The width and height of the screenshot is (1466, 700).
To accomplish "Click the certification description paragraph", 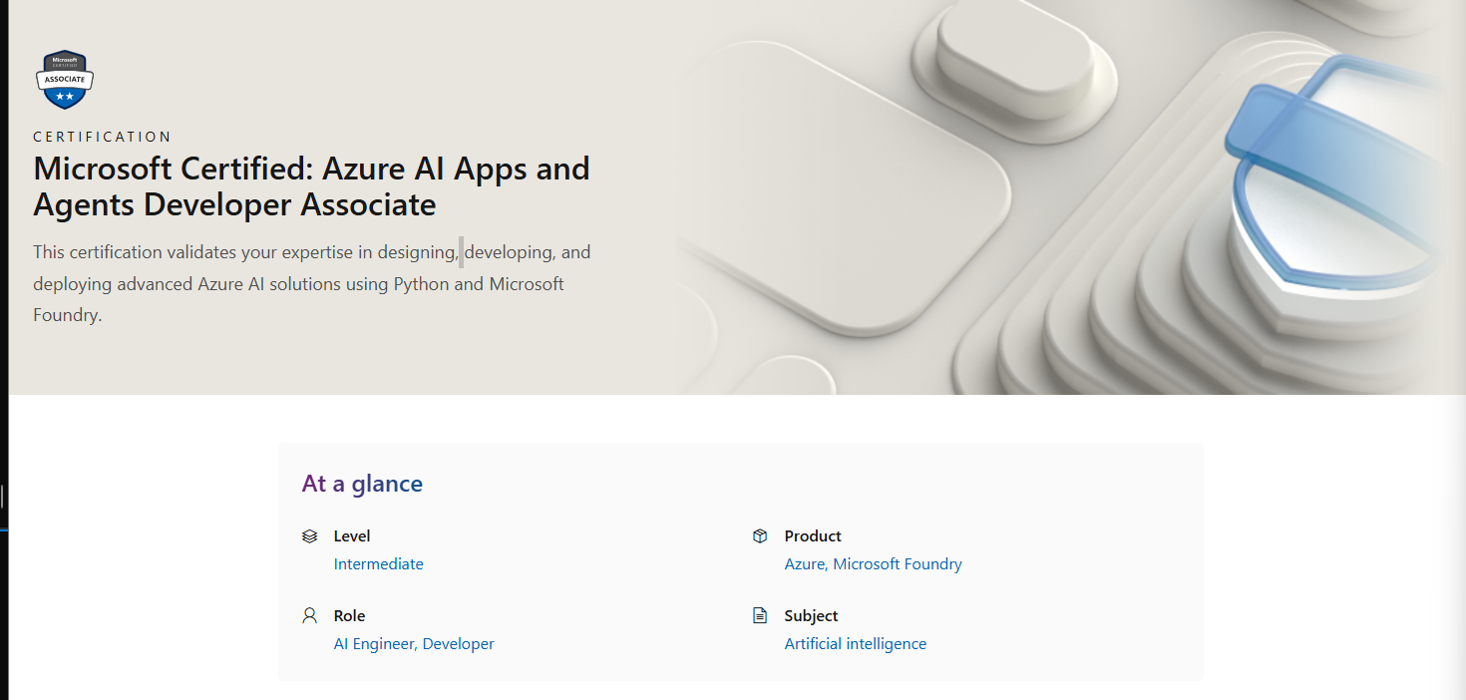I will (312, 284).
